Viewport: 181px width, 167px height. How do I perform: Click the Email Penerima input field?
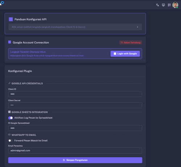[75, 151]
